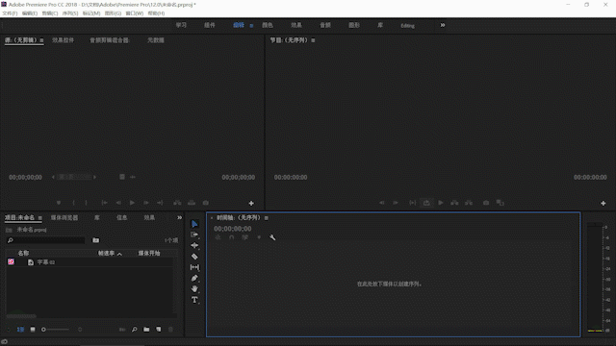Expand project panel tab overflow chevrons
This screenshot has width=616, height=346.
180,218
